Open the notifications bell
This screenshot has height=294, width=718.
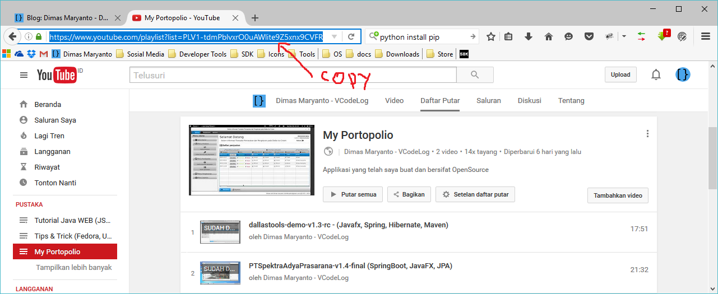pyautogui.click(x=656, y=75)
